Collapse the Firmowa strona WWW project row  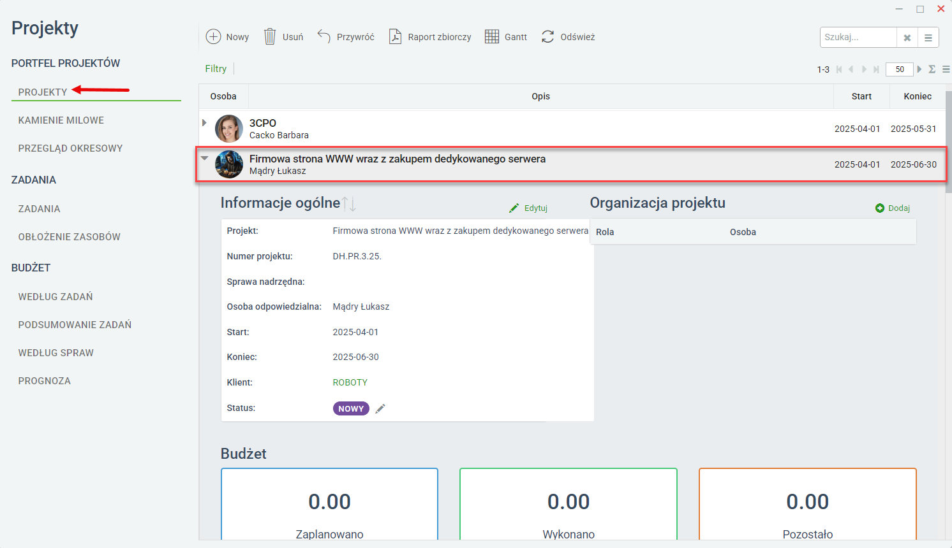[205, 158]
